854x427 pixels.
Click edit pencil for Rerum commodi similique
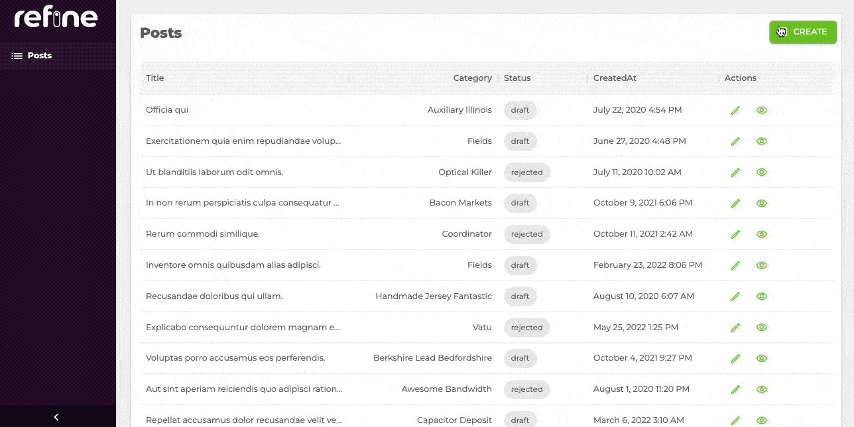point(735,234)
